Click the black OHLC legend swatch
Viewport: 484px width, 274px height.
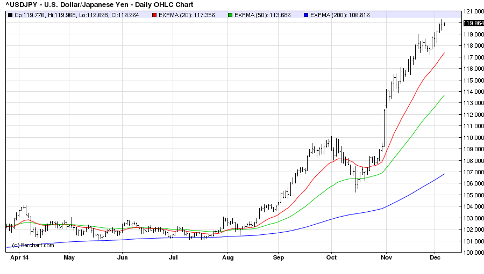click(10, 15)
